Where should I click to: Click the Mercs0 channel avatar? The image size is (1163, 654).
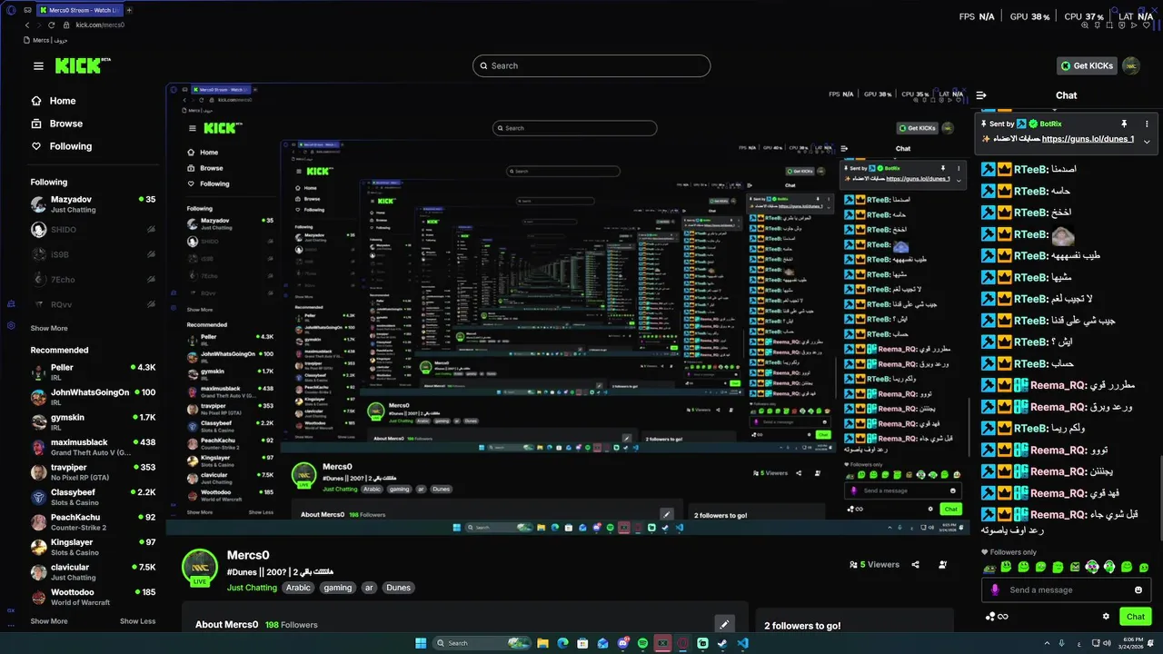point(200,567)
